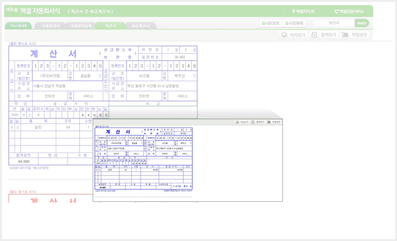Click the footer note 22226-28131일 '96.3.27승인

point(29,168)
